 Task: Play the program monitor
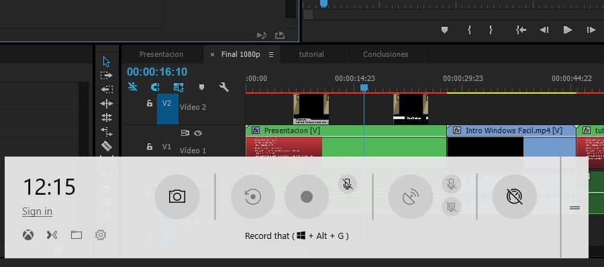click(567, 29)
